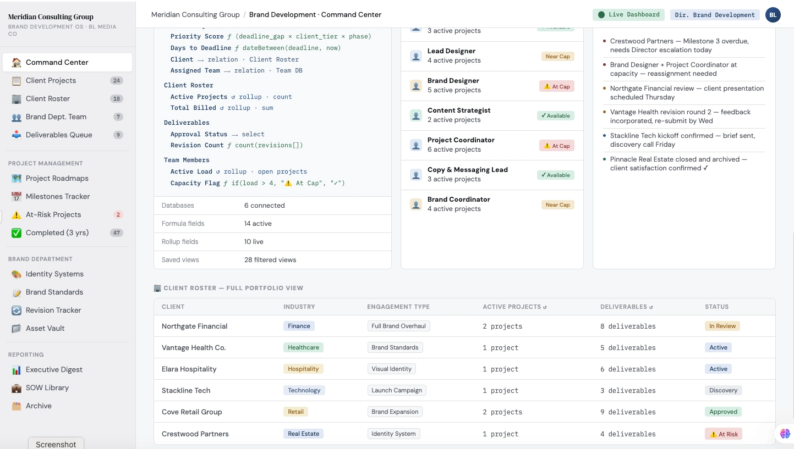Click the Client Projects clipboard icon
Screen dimensions: 794x449
[17, 81]
